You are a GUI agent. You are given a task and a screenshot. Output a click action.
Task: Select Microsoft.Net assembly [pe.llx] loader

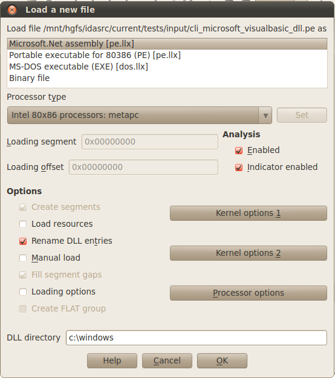click(x=167, y=44)
